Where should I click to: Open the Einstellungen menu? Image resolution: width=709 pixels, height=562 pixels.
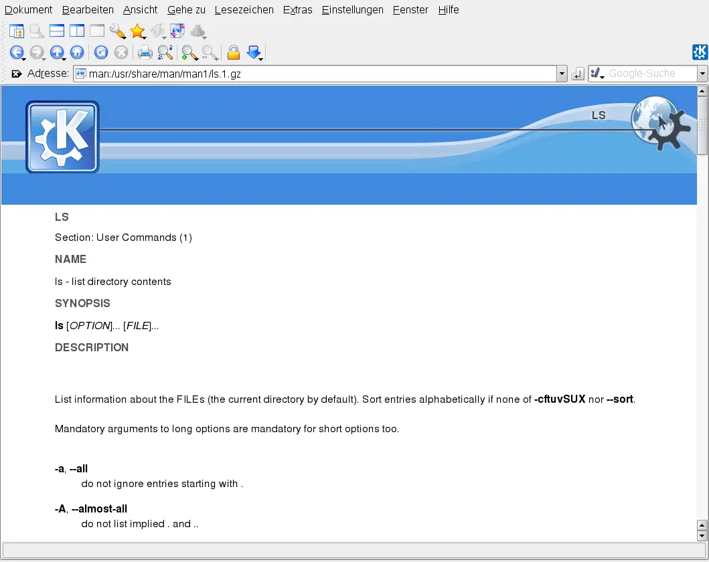click(x=352, y=9)
